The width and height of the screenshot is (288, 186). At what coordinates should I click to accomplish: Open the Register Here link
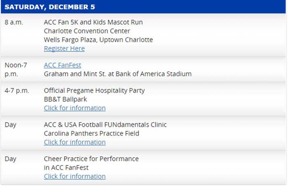(64, 49)
